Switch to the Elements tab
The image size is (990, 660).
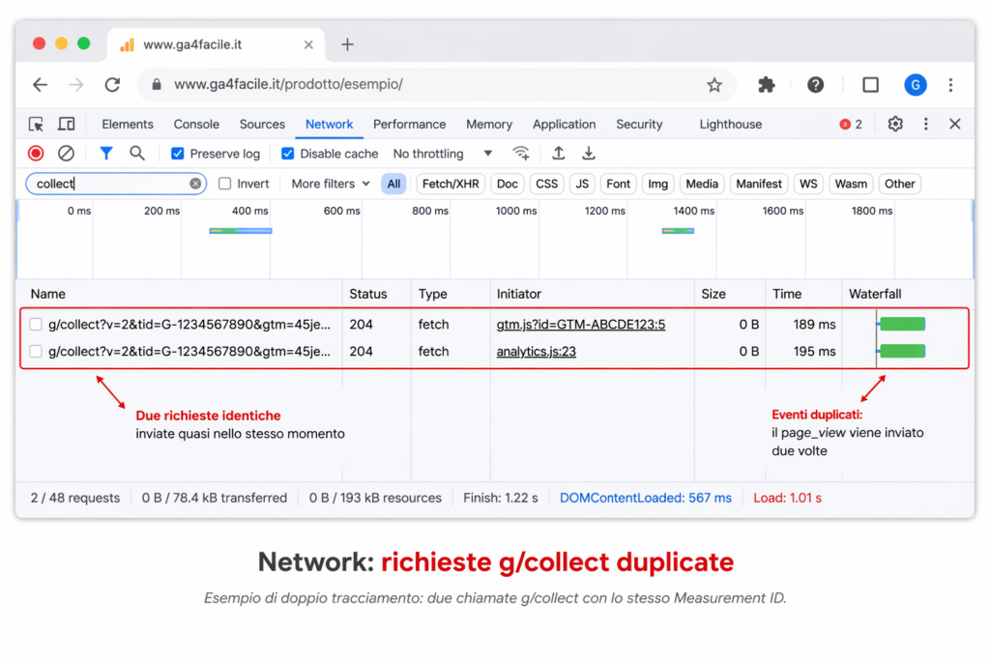tap(128, 125)
